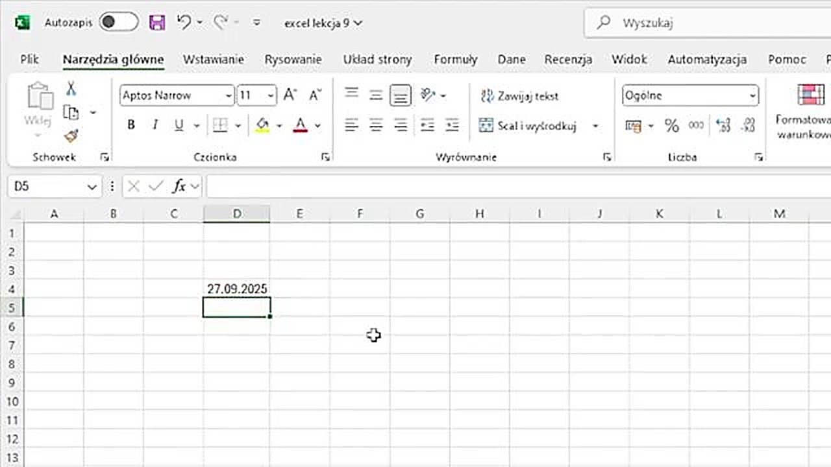This screenshot has width=831, height=467.
Task: Select the Format Painter brush icon
Action: (x=71, y=136)
